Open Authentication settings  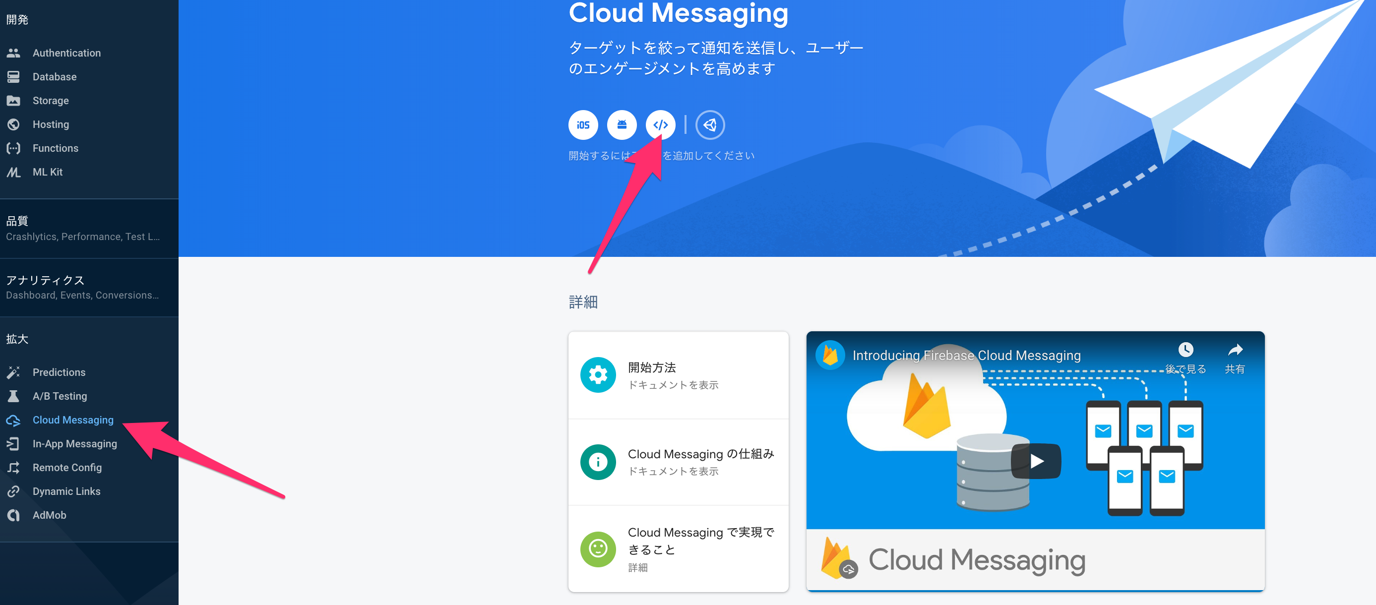coord(66,53)
